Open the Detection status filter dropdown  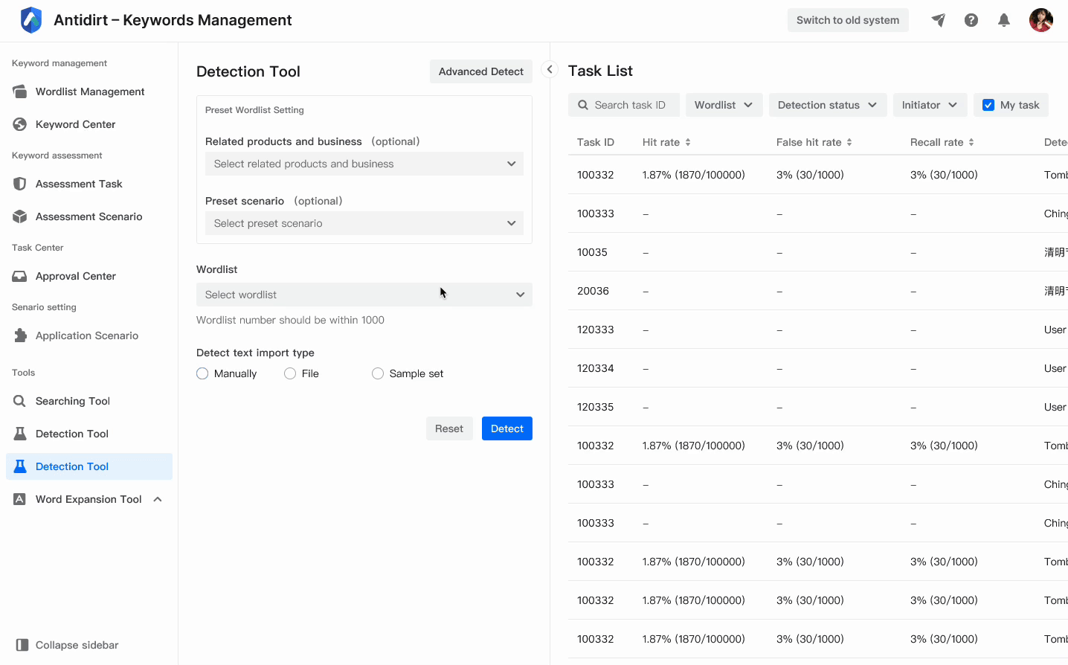click(x=827, y=105)
